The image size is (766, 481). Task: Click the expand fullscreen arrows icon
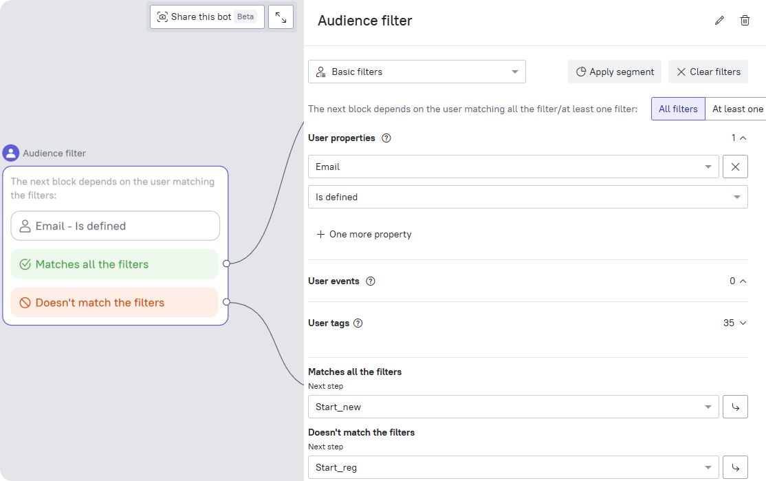click(281, 17)
